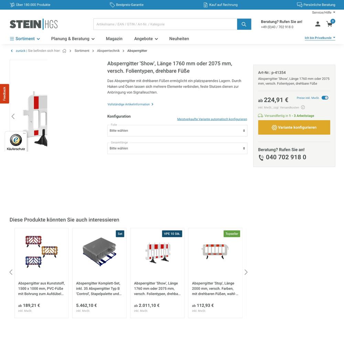Image resolution: width=344 pixels, height=344 pixels.
Task: Expand the 'Ich bin Privatkunde' dropdown
Action: pyautogui.click(x=320, y=38)
